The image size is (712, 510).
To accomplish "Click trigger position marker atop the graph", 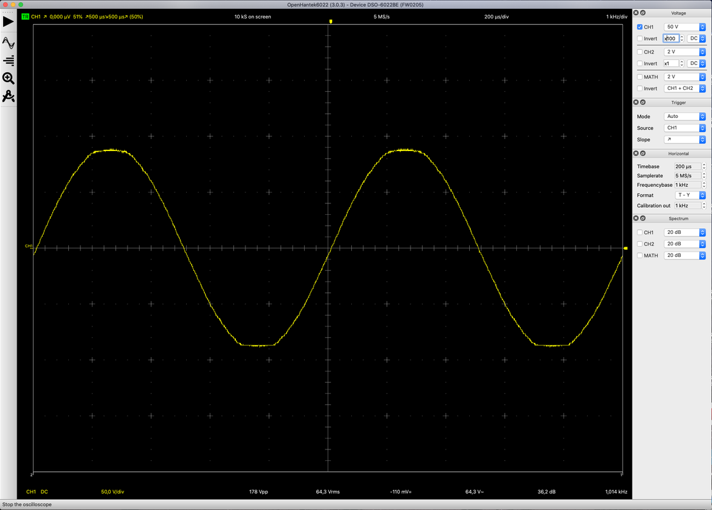I will coord(331,21).
